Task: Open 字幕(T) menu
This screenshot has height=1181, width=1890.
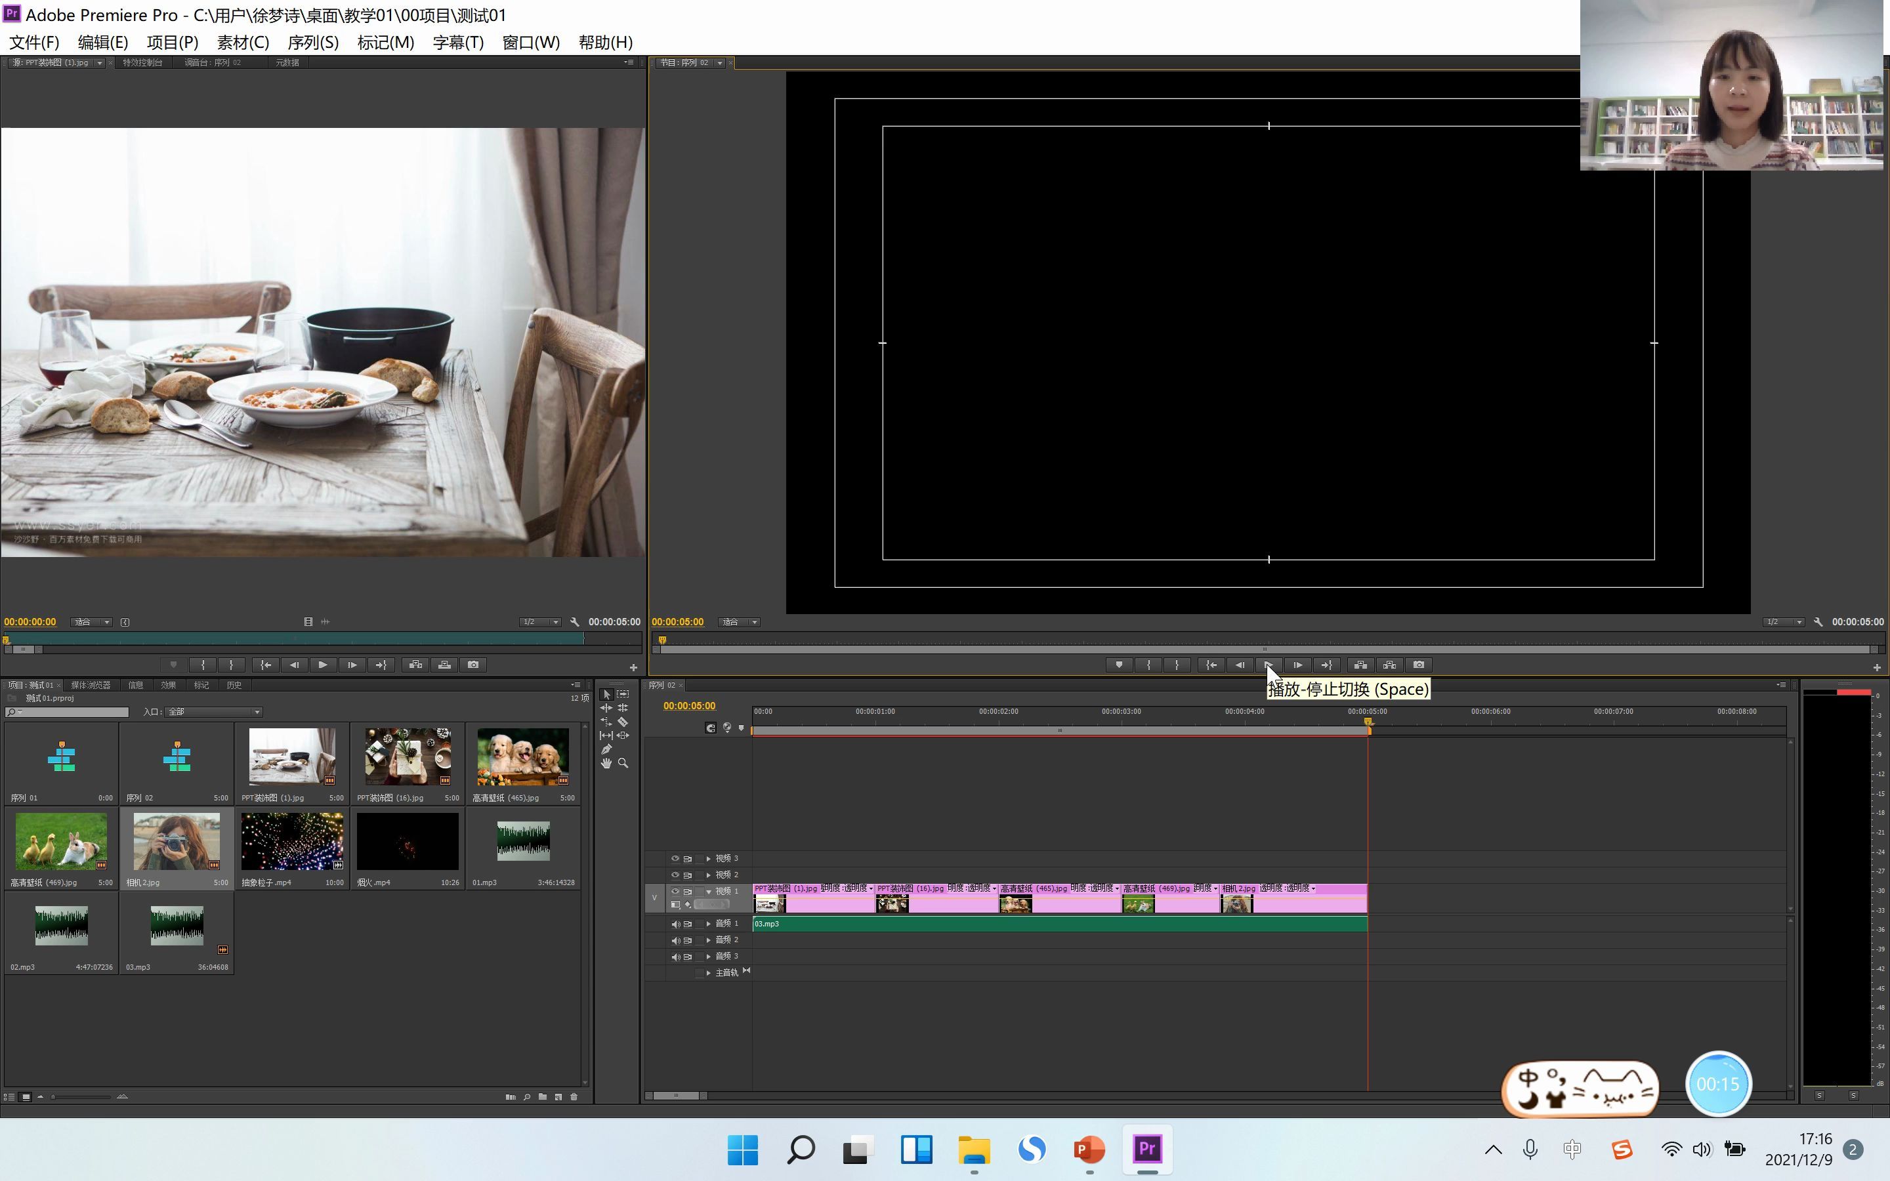Action: pos(459,42)
